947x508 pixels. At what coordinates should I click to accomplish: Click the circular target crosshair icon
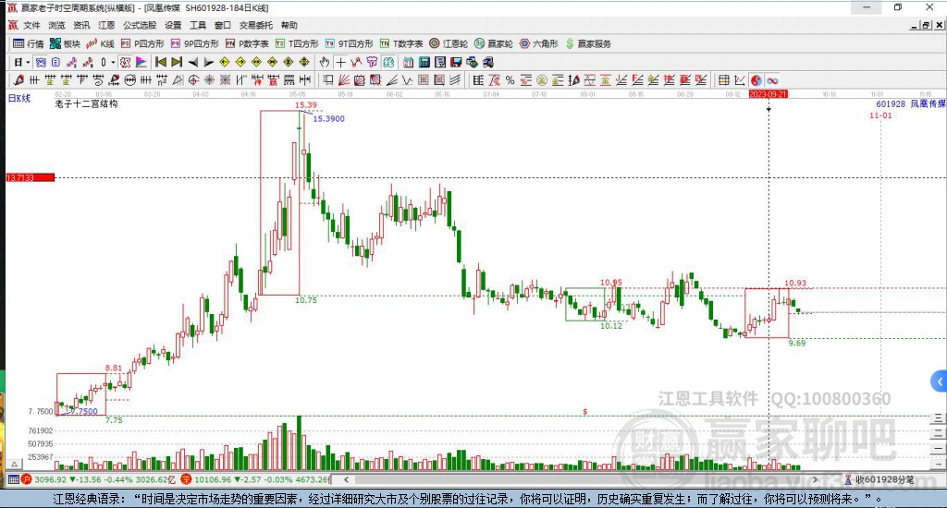coord(193,80)
